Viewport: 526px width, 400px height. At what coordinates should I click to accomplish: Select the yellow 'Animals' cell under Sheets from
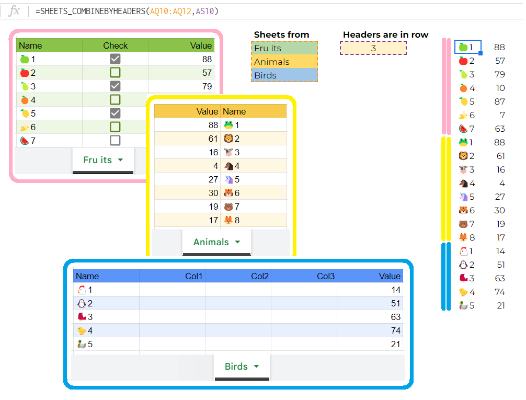tap(284, 62)
